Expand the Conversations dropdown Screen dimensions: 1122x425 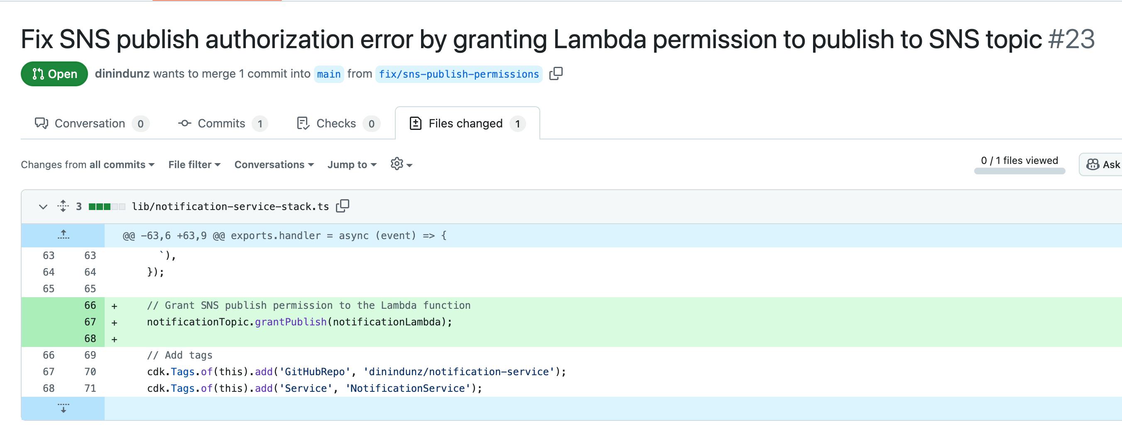point(274,165)
